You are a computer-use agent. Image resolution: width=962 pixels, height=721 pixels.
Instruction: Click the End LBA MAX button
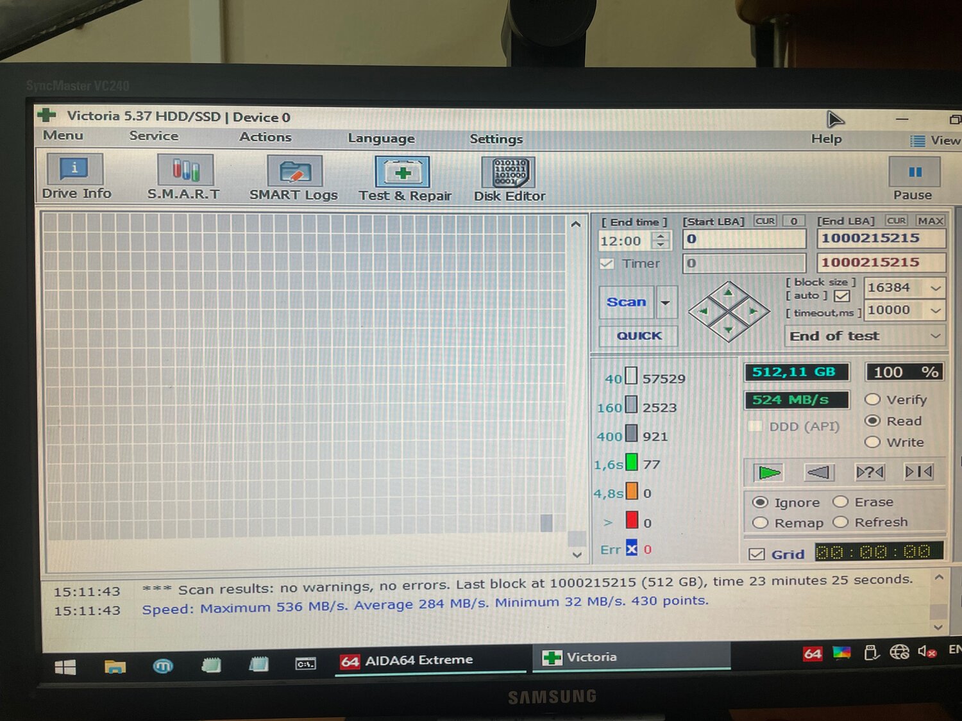coord(931,221)
